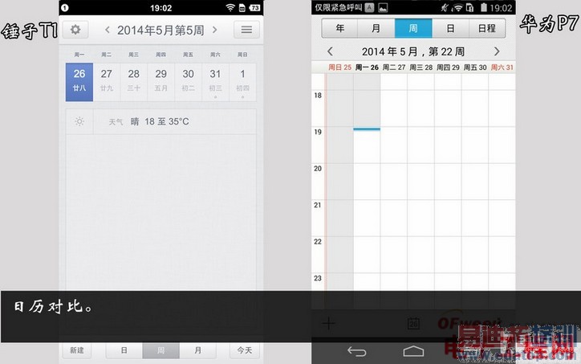Switch T1 calendar to 周 view
Viewport: 581px width, 364px height.
click(160, 350)
